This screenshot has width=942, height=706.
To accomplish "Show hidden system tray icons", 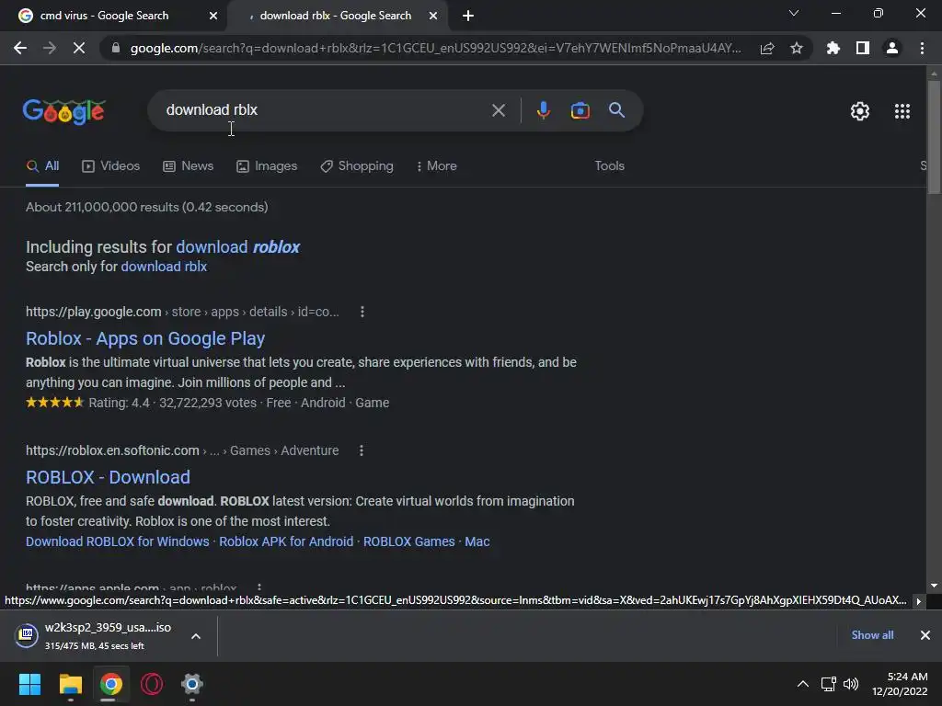I will coord(802,684).
